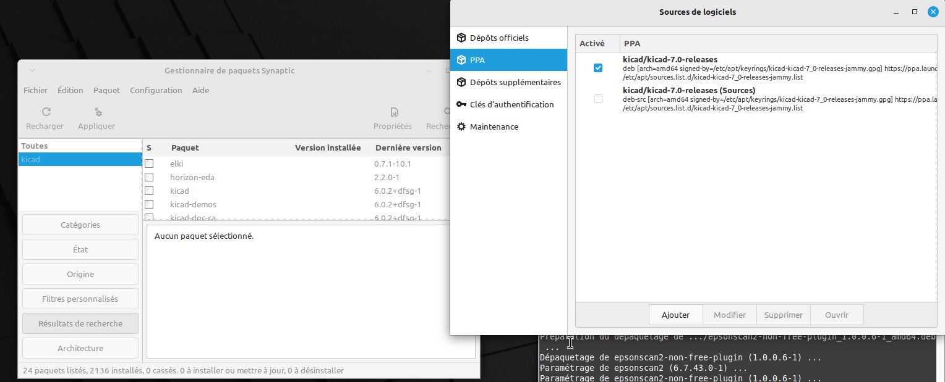Viewport: 945px width, 382px height.
Task: Maximize the Sources de logiciels window
Action: pos(915,12)
